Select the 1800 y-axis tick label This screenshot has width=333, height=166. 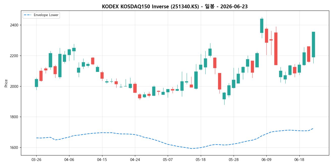14,117
